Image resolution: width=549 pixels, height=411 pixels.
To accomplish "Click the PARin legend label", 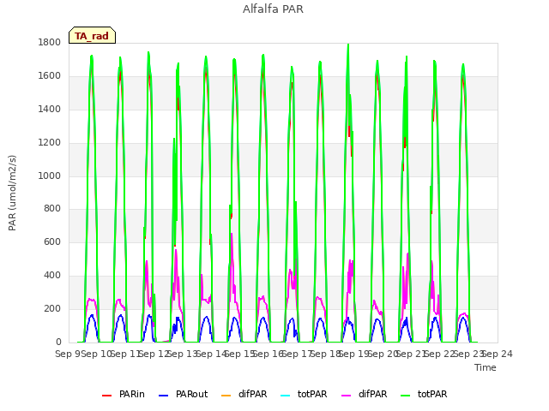I will 131,394.
